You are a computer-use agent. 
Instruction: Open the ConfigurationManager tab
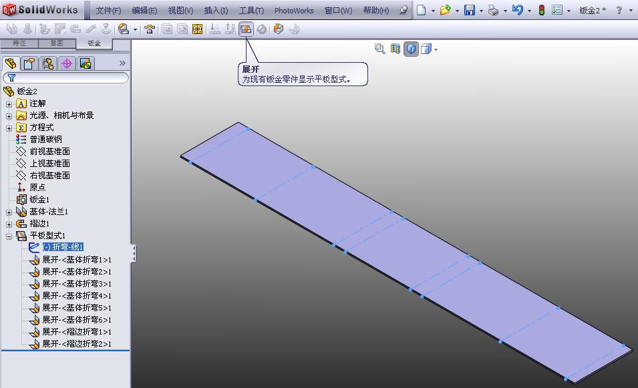point(48,63)
